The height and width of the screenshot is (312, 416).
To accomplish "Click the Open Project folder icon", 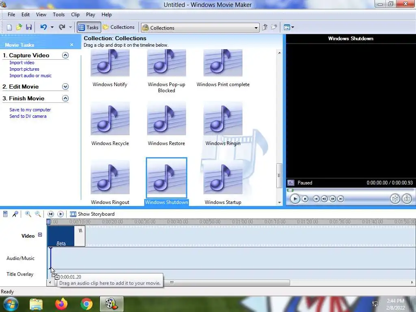I will [x=19, y=27].
